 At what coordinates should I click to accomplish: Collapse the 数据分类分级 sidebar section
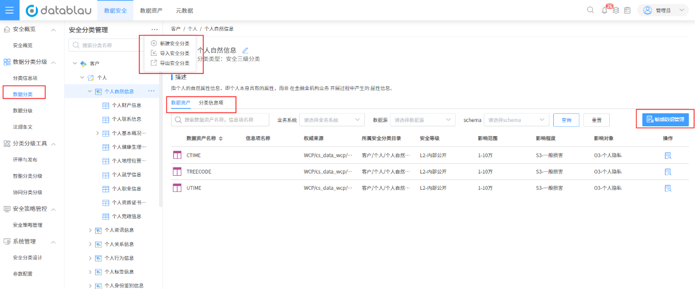(x=54, y=62)
